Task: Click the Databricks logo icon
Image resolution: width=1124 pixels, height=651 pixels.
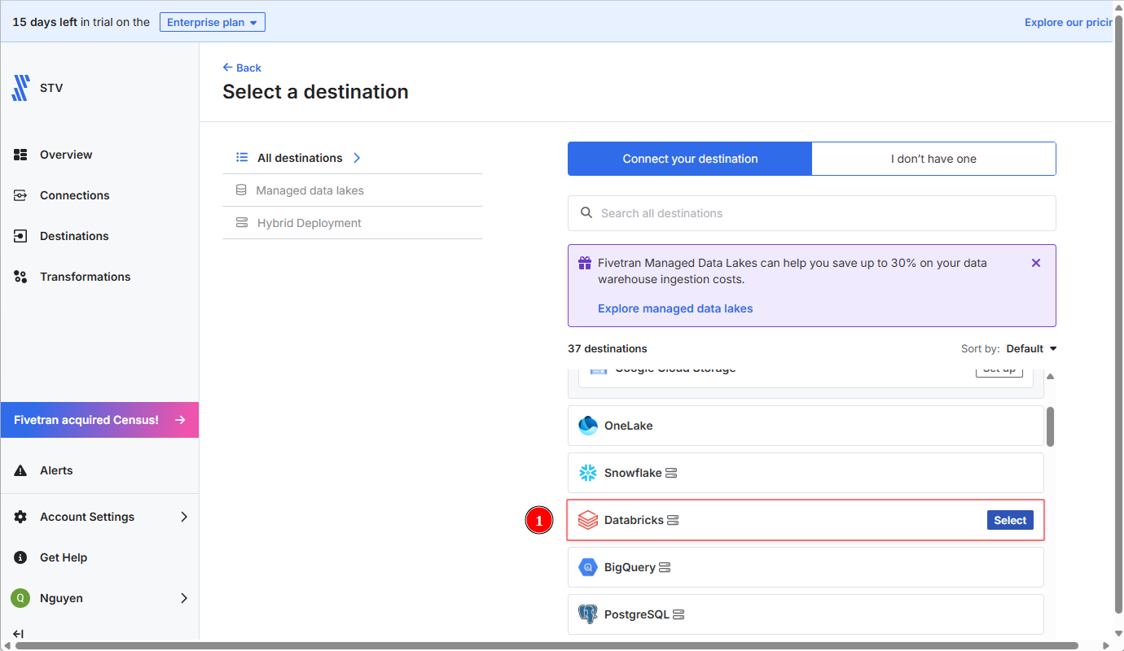Action: coord(587,520)
